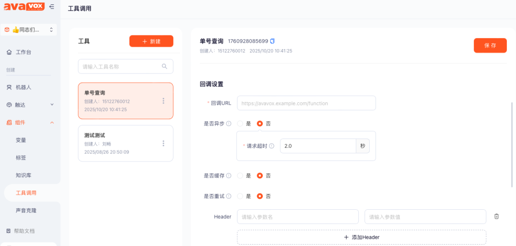Screen dimensions: 516x246
Task: Open the workspace switcher dropdown
Action: (x=28, y=30)
